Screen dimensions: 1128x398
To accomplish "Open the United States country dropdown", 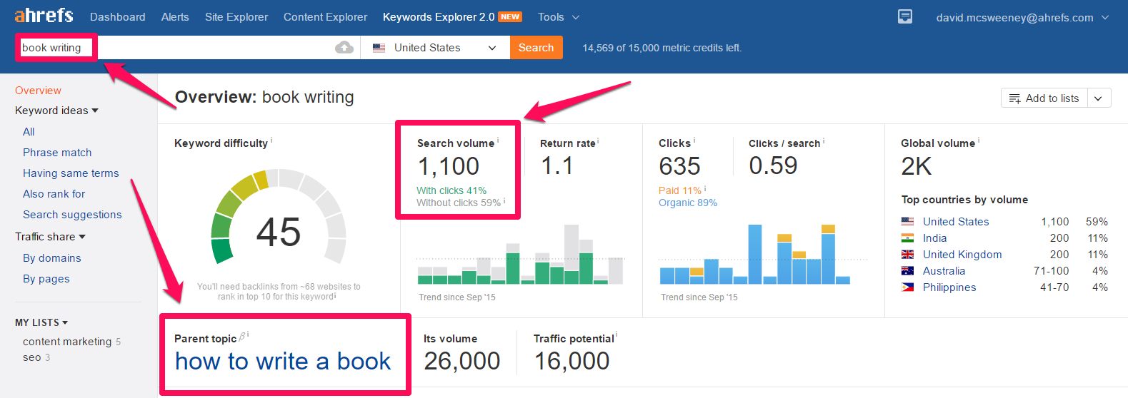I will [x=434, y=48].
